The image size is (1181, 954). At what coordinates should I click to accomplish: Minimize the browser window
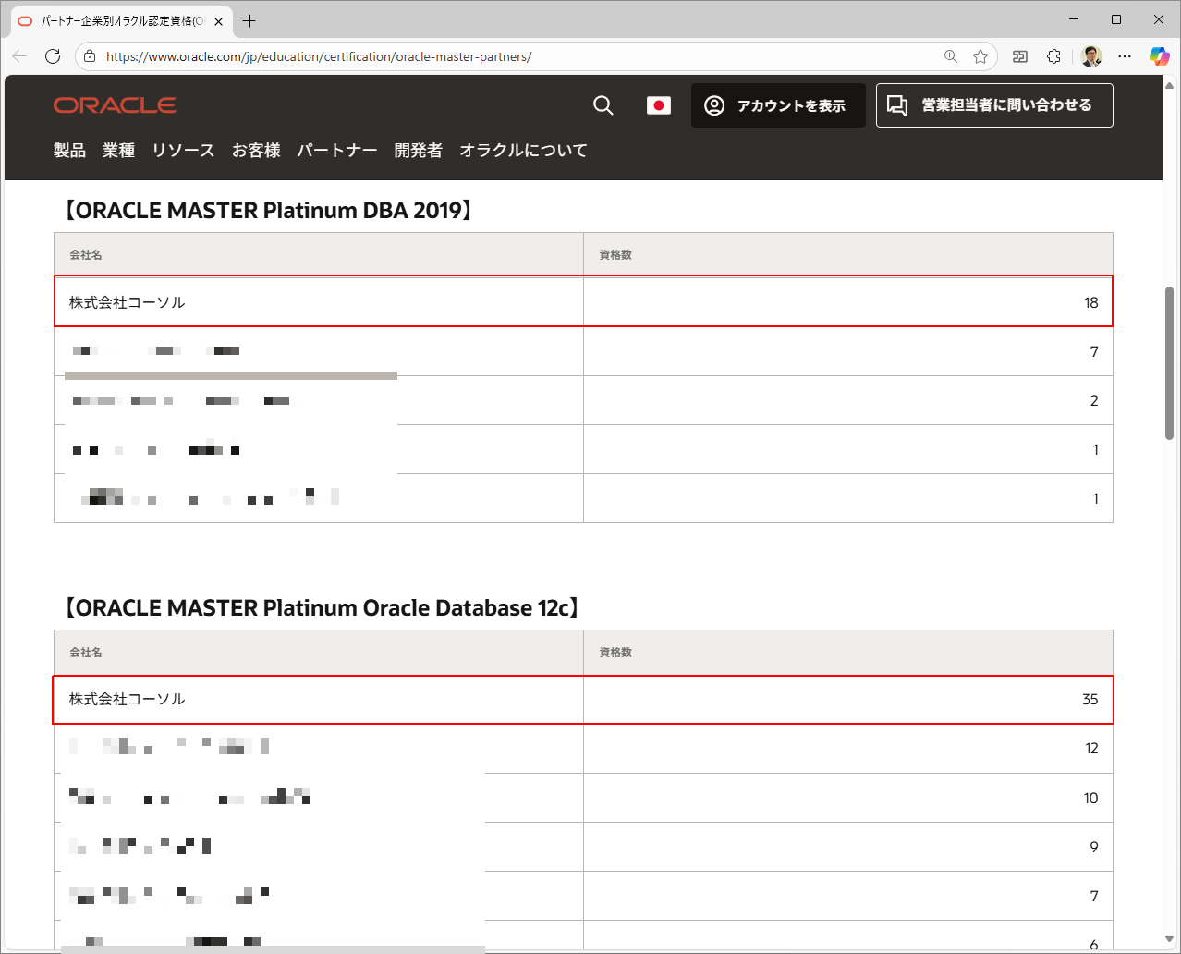(1074, 19)
